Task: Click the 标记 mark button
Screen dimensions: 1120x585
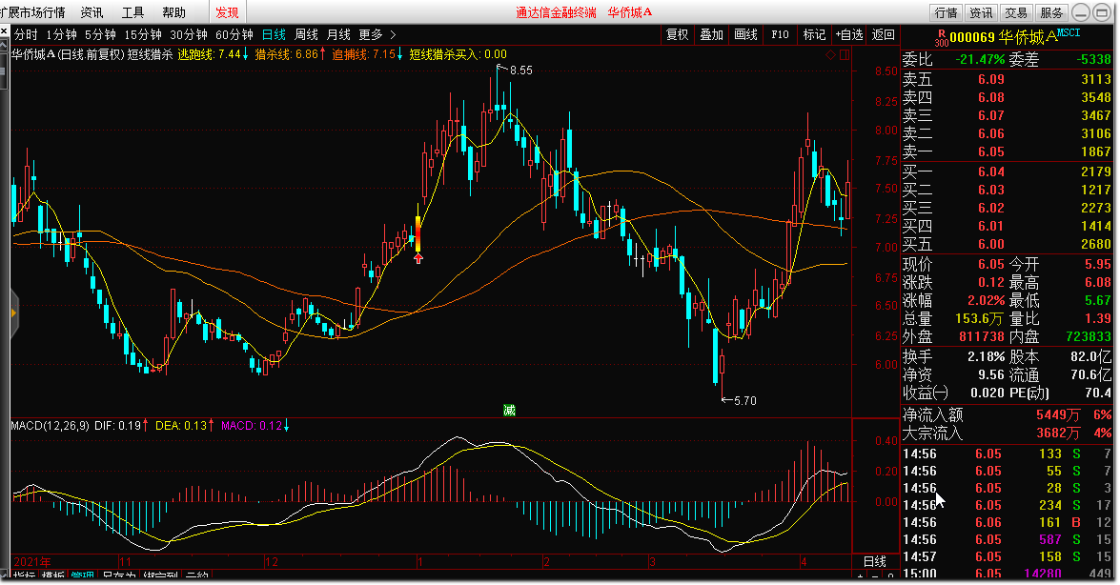Action: [x=814, y=34]
